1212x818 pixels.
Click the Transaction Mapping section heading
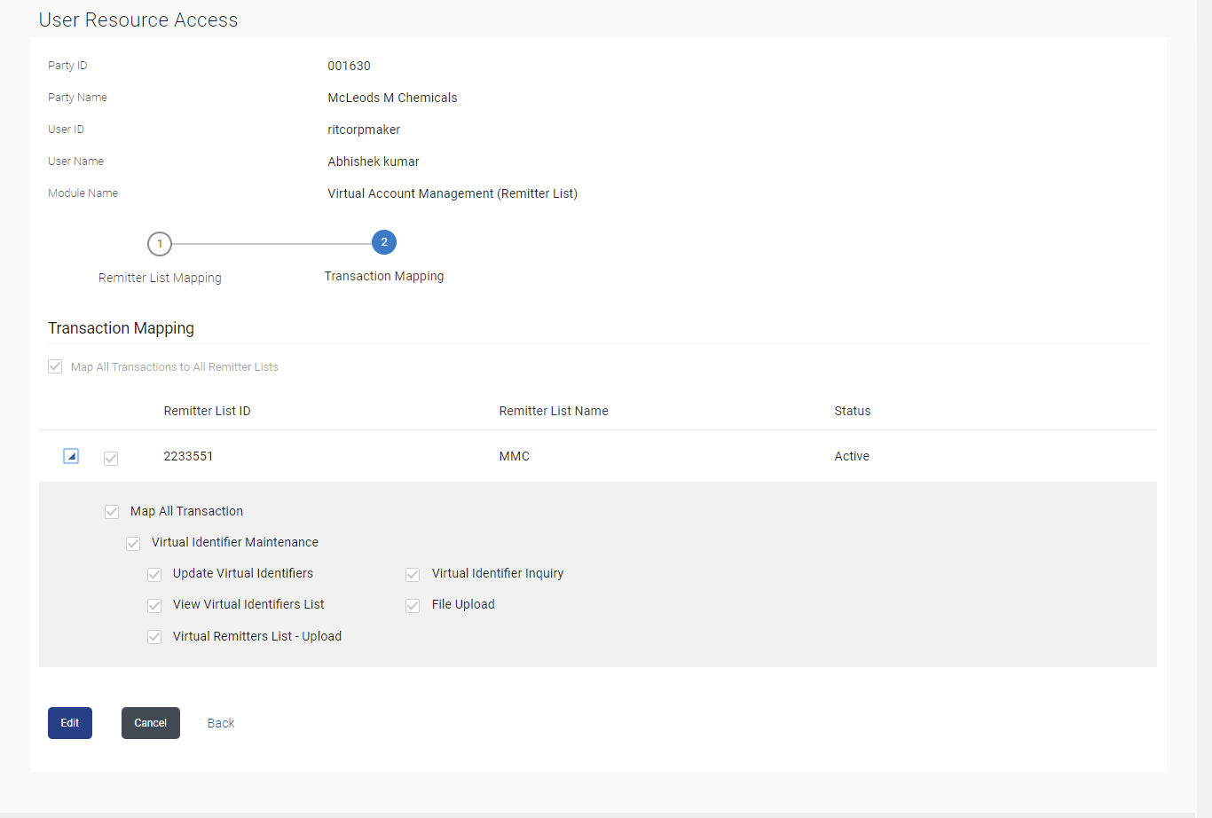(121, 328)
